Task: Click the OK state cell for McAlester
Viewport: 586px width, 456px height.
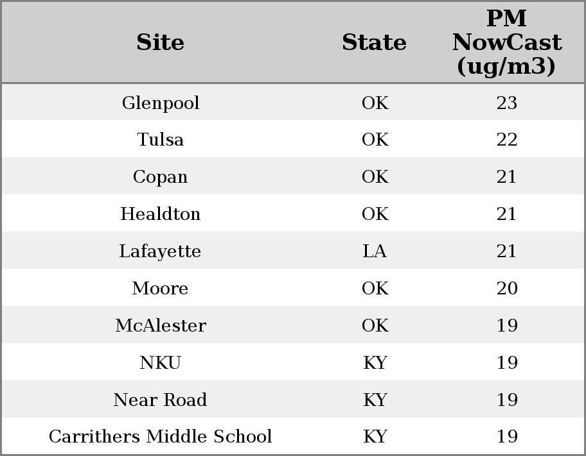Action: click(375, 325)
